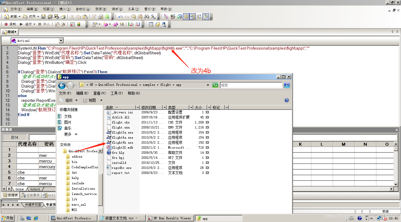Click Internet Explorer quick launch icon
Viewport: 401px width, 222px height.
click(x=36, y=218)
